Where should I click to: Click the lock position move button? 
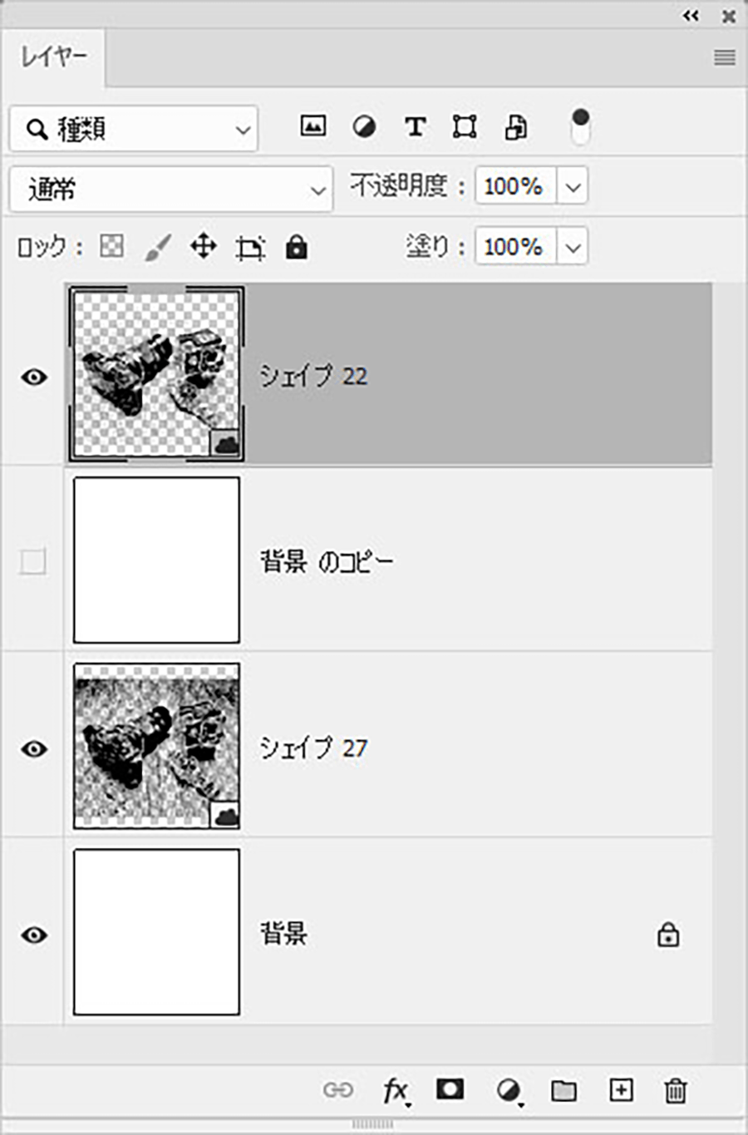pyautogui.click(x=204, y=247)
